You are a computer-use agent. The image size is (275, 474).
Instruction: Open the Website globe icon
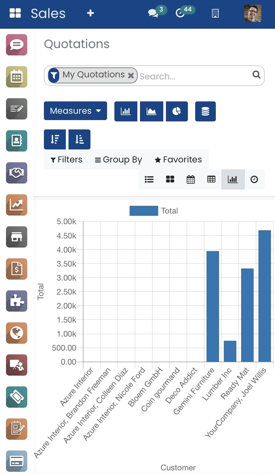[x=17, y=333]
